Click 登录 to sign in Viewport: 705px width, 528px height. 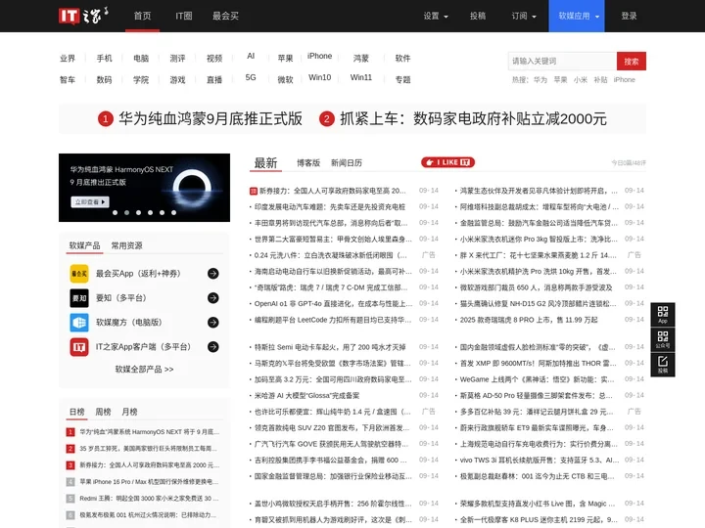point(629,17)
